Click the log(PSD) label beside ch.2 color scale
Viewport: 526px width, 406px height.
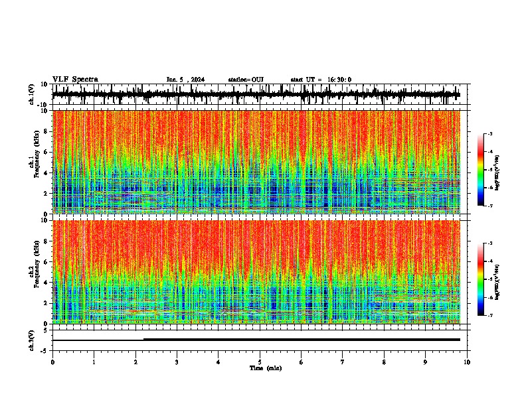(497, 282)
